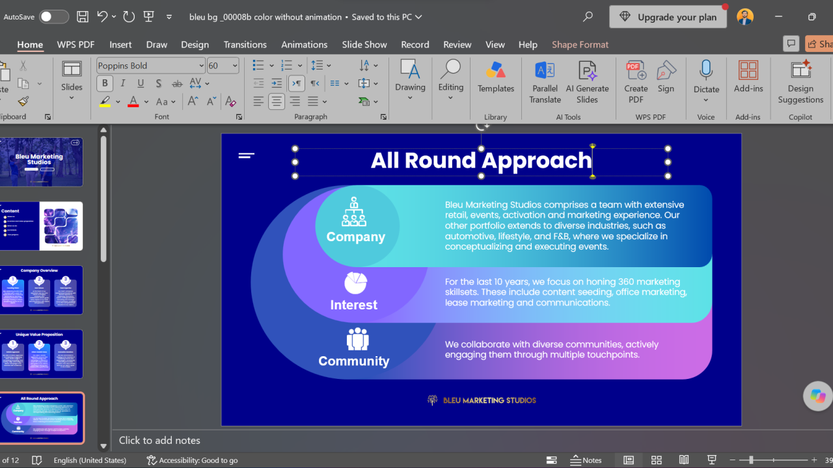Go to Shape Format tab

pyautogui.click(x=580, y=44)
